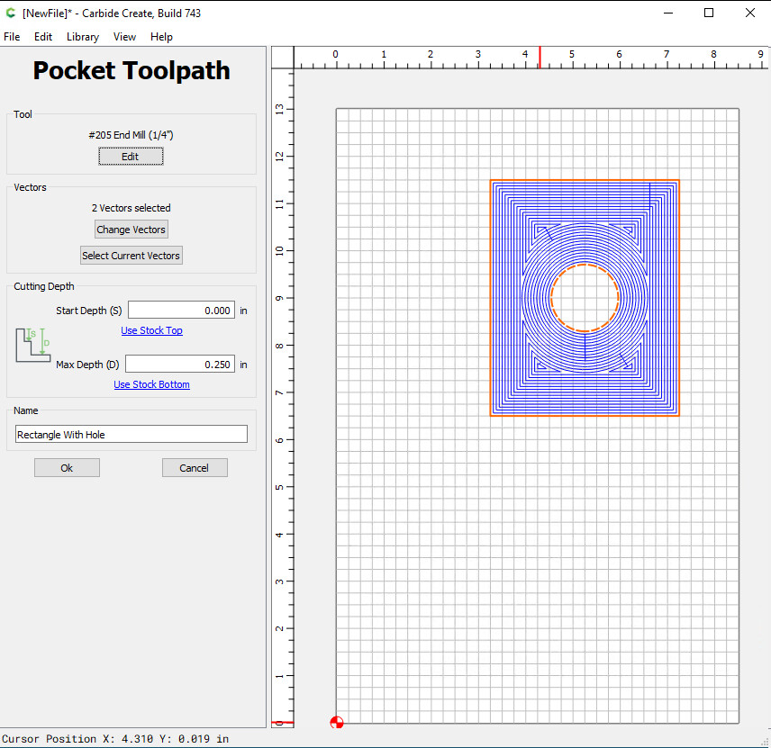The width and height of the screenshot is (771, 748).
Task: Open the View menu
Action: pyautogui.click(x=125, y=37)
